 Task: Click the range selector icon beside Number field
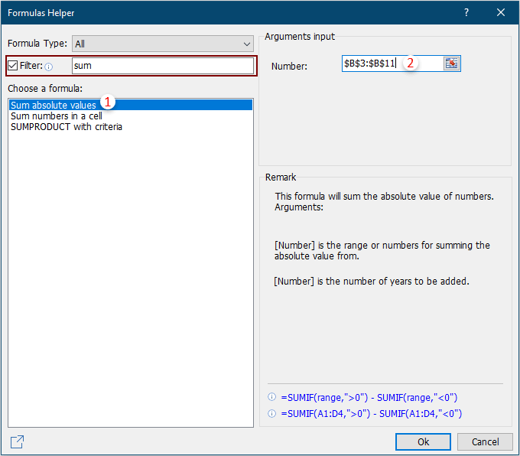451,64
